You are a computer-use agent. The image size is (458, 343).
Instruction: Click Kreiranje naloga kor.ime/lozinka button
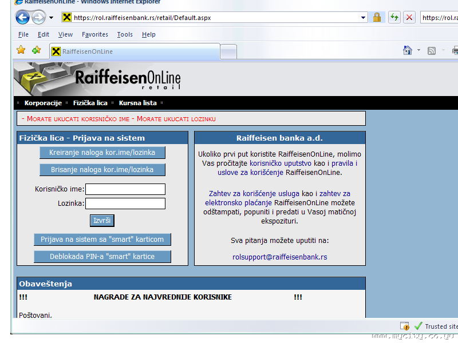102,153
